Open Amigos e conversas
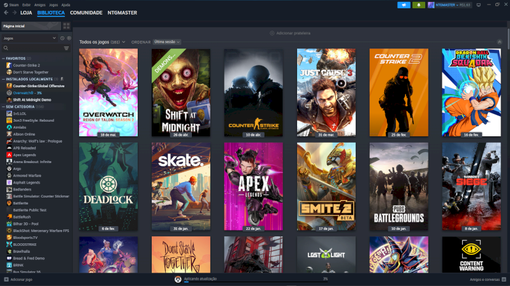This screenshot has width=510, height=286. pyautogui.click(x=488, y=279)
